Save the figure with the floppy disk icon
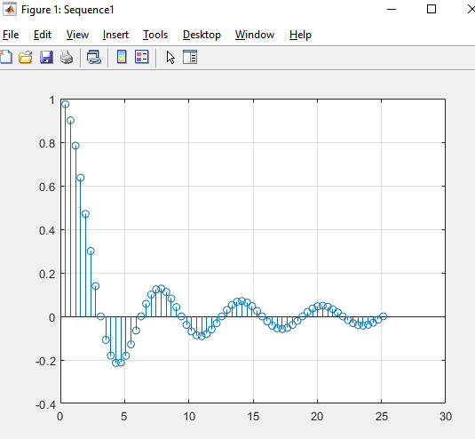This screenshot has width=475, height=439. tap(46, 57)
